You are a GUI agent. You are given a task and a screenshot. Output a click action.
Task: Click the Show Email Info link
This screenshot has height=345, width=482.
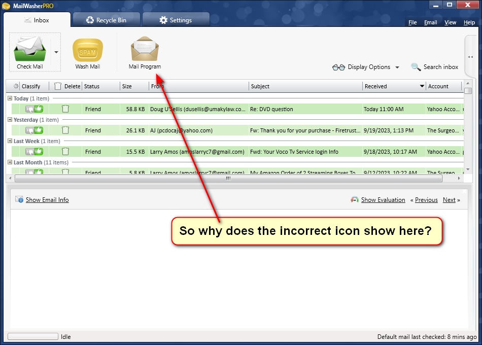pyautogui.click(x=47, y=200)
